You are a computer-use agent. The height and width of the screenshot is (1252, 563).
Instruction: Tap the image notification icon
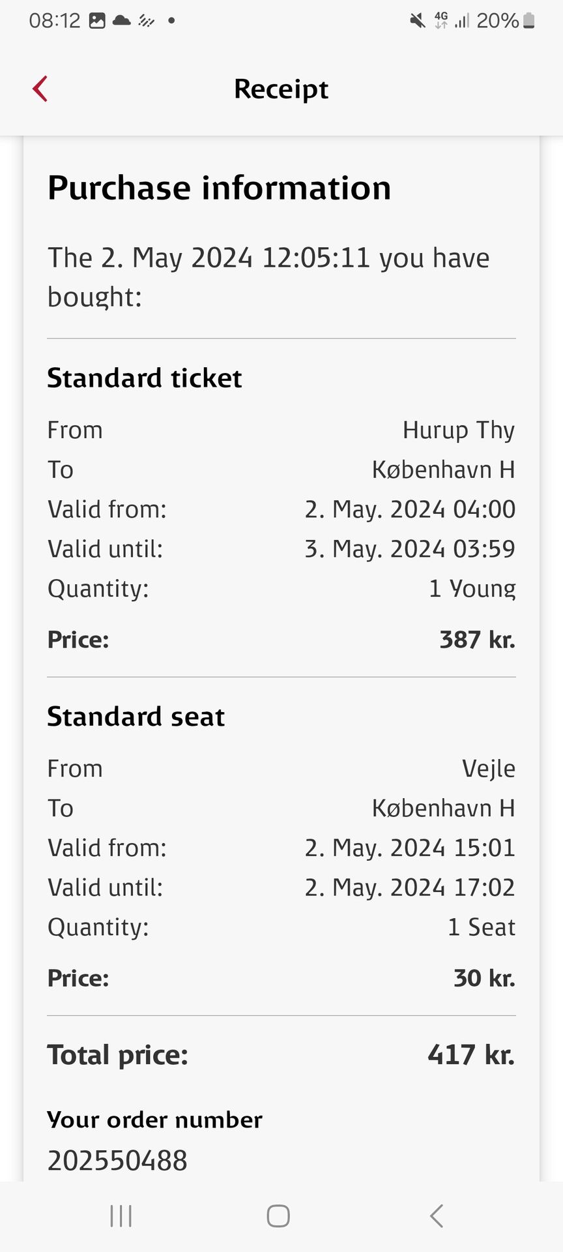pyautogui.click(x=97, y=21)
